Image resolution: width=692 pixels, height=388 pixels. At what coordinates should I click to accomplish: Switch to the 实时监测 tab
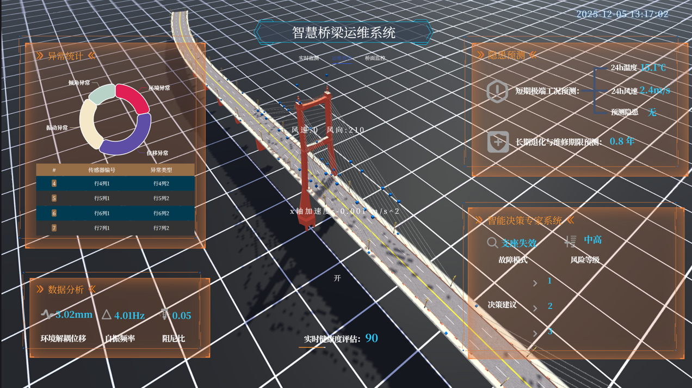click(x=309, y=58)
